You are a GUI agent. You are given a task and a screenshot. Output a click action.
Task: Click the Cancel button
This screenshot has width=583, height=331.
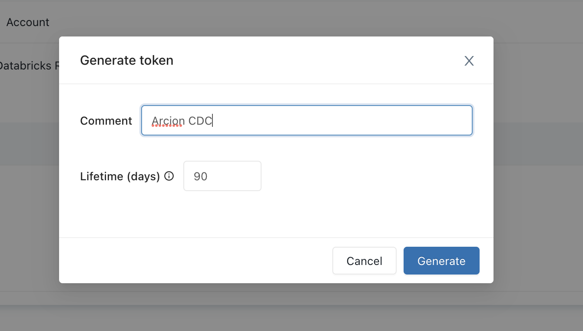pos(364,261)
